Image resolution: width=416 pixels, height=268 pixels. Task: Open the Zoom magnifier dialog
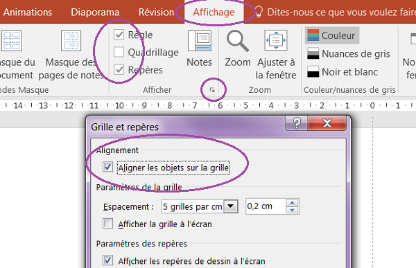tap(237, 48)
